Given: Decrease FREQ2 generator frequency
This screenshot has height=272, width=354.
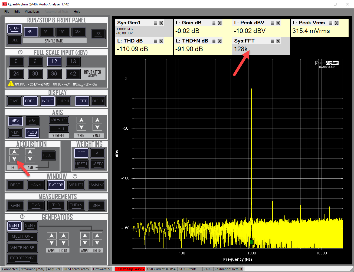Looking at the screenshot, I should coord(97,243).
